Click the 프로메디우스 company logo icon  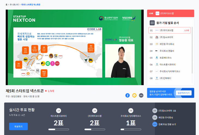click(157, 58)
